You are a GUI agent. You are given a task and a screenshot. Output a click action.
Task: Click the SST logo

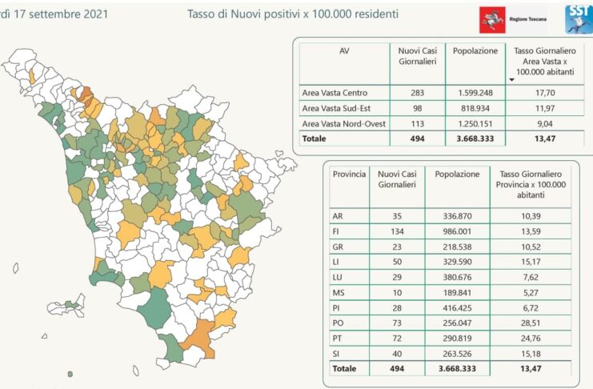click(579, 19)
